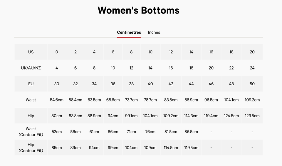
Task: Click the 129.5cm hip measurement
Action: (252, 116)
